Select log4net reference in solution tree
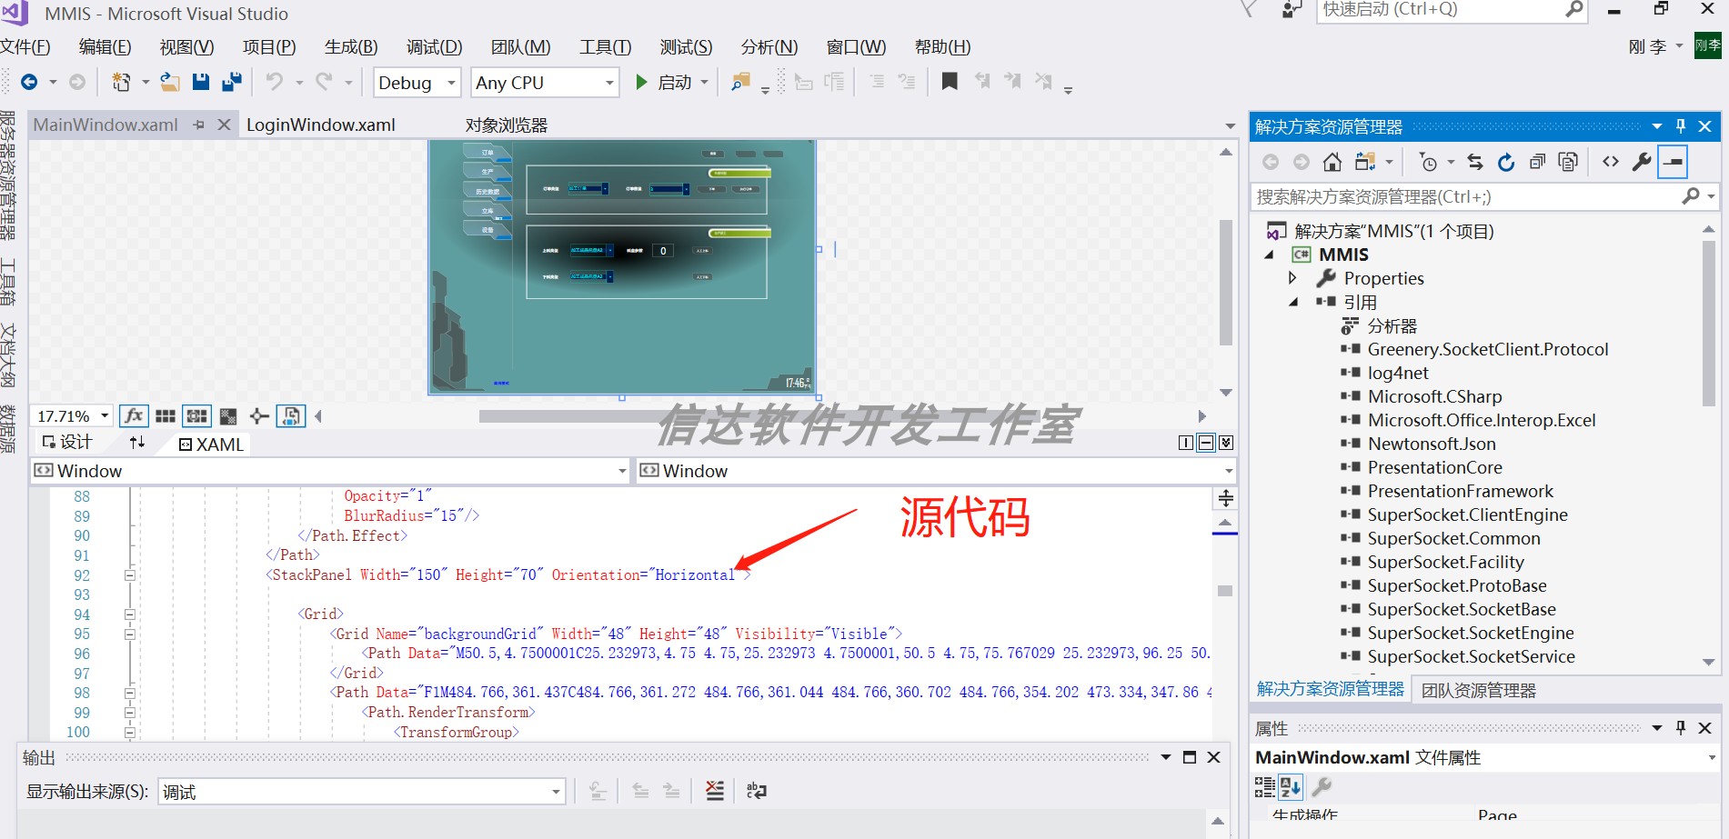This screenshot has height=839, width=1729. [x=1398, y=373]
